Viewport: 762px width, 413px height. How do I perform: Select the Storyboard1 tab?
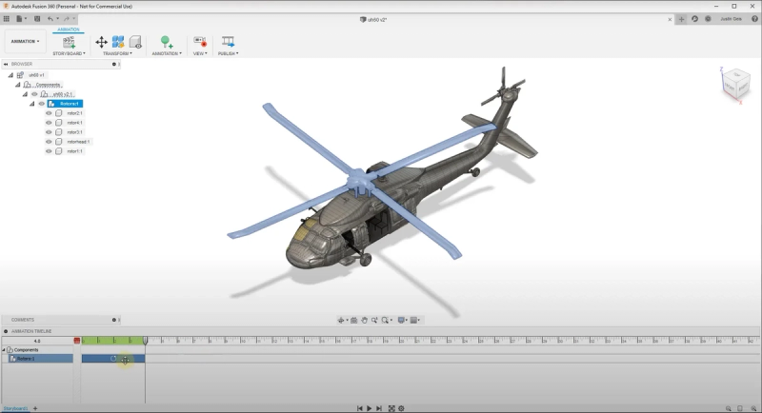tap(16, 408)
